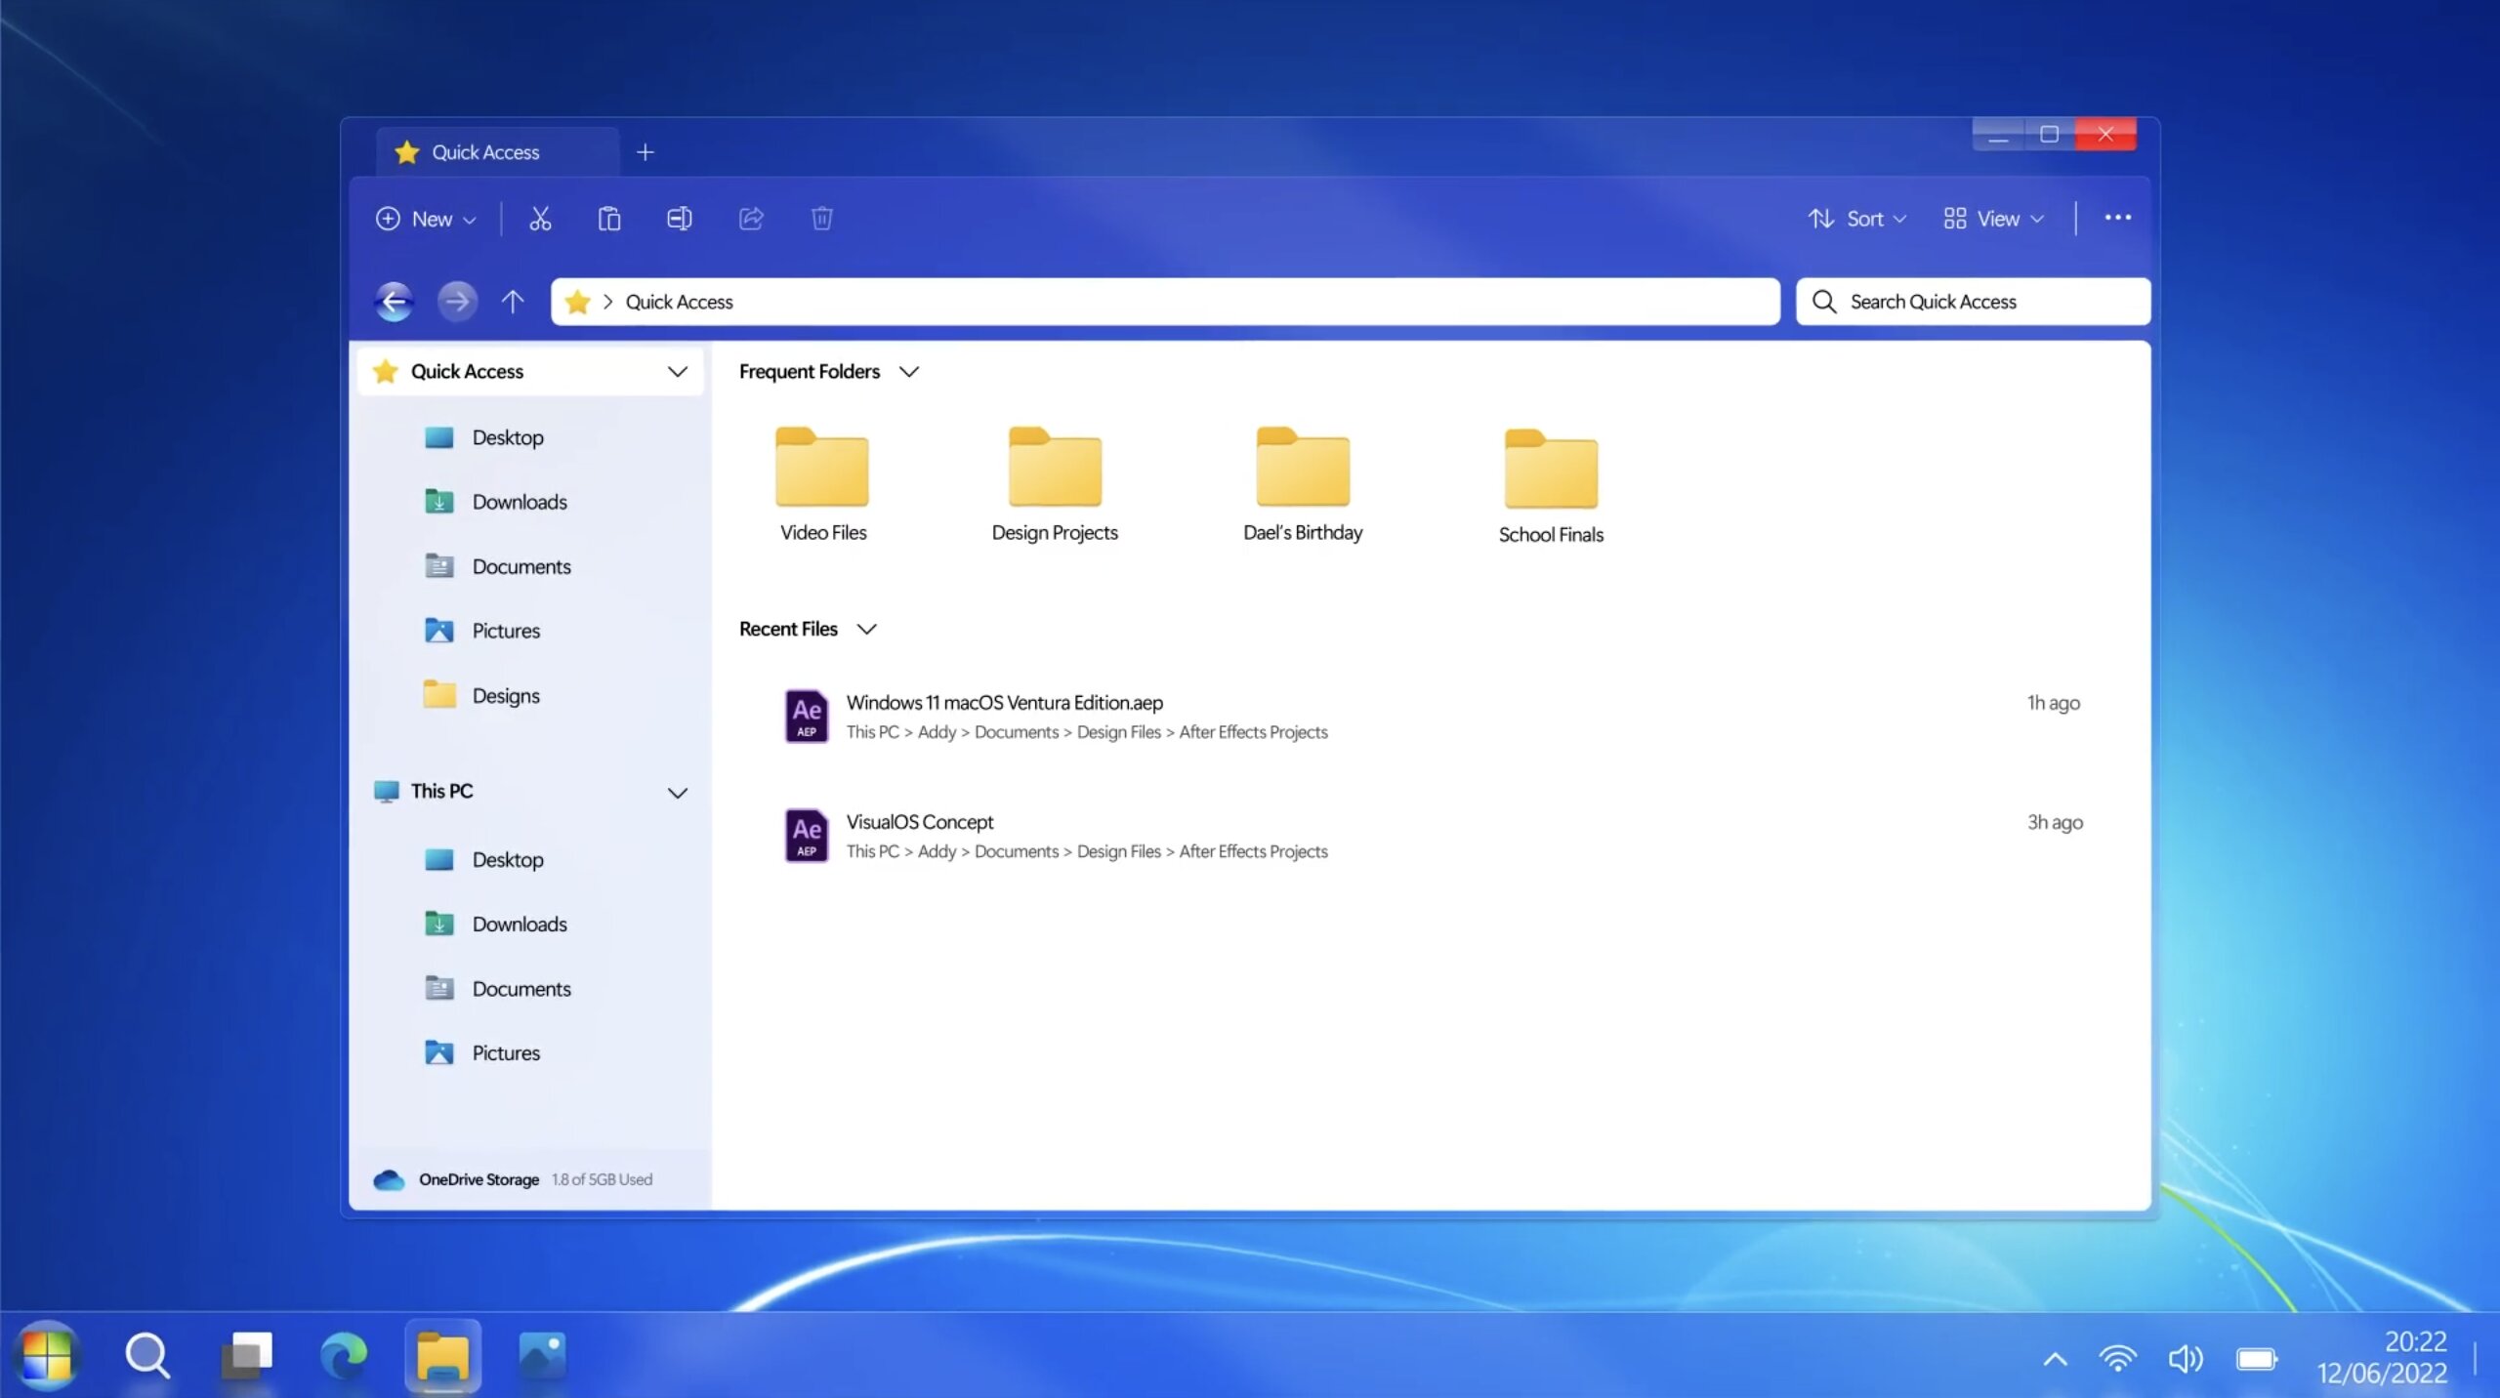2500x1398 pixels.
Task: Select the Quick Access tab
Action: coord(498,152)
